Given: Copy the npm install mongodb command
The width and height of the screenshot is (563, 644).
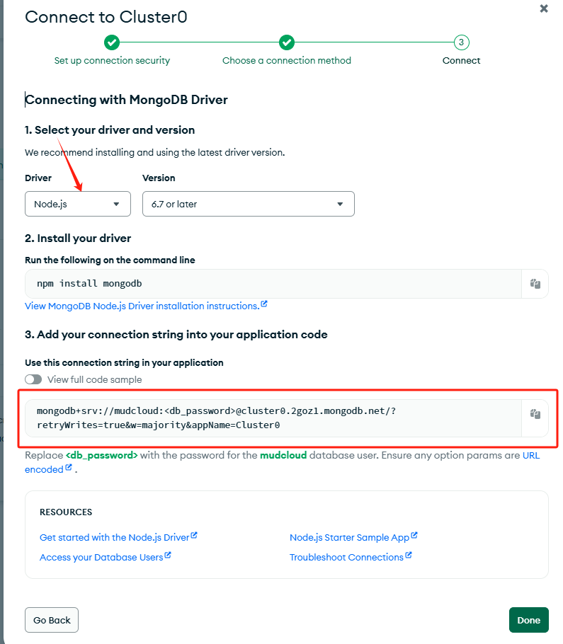Looking at the screenshot, I should point(535,284).
